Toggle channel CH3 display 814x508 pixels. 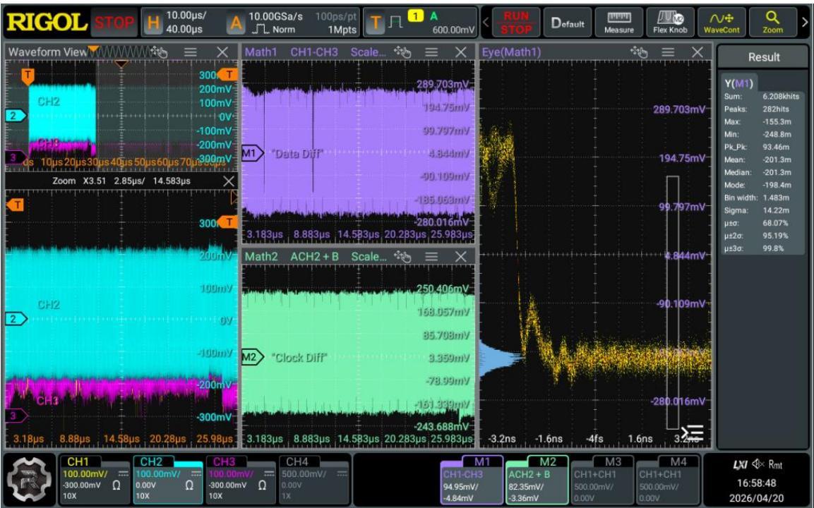pos(241,480)
